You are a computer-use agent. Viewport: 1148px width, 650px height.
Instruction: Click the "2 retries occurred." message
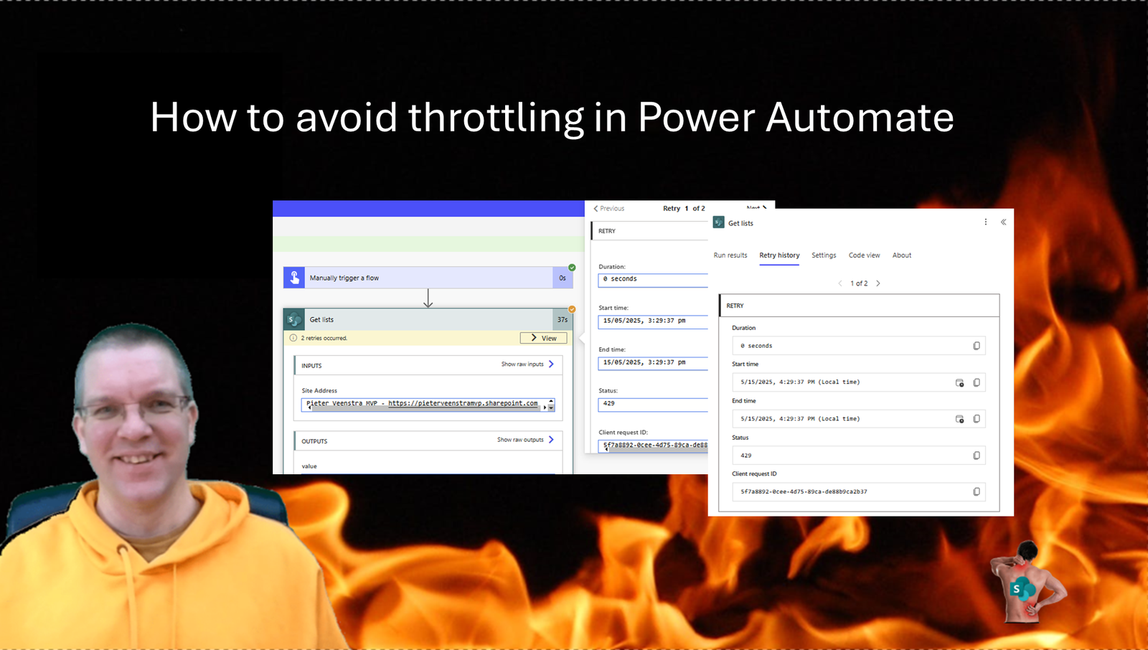(x=324, y=338)
